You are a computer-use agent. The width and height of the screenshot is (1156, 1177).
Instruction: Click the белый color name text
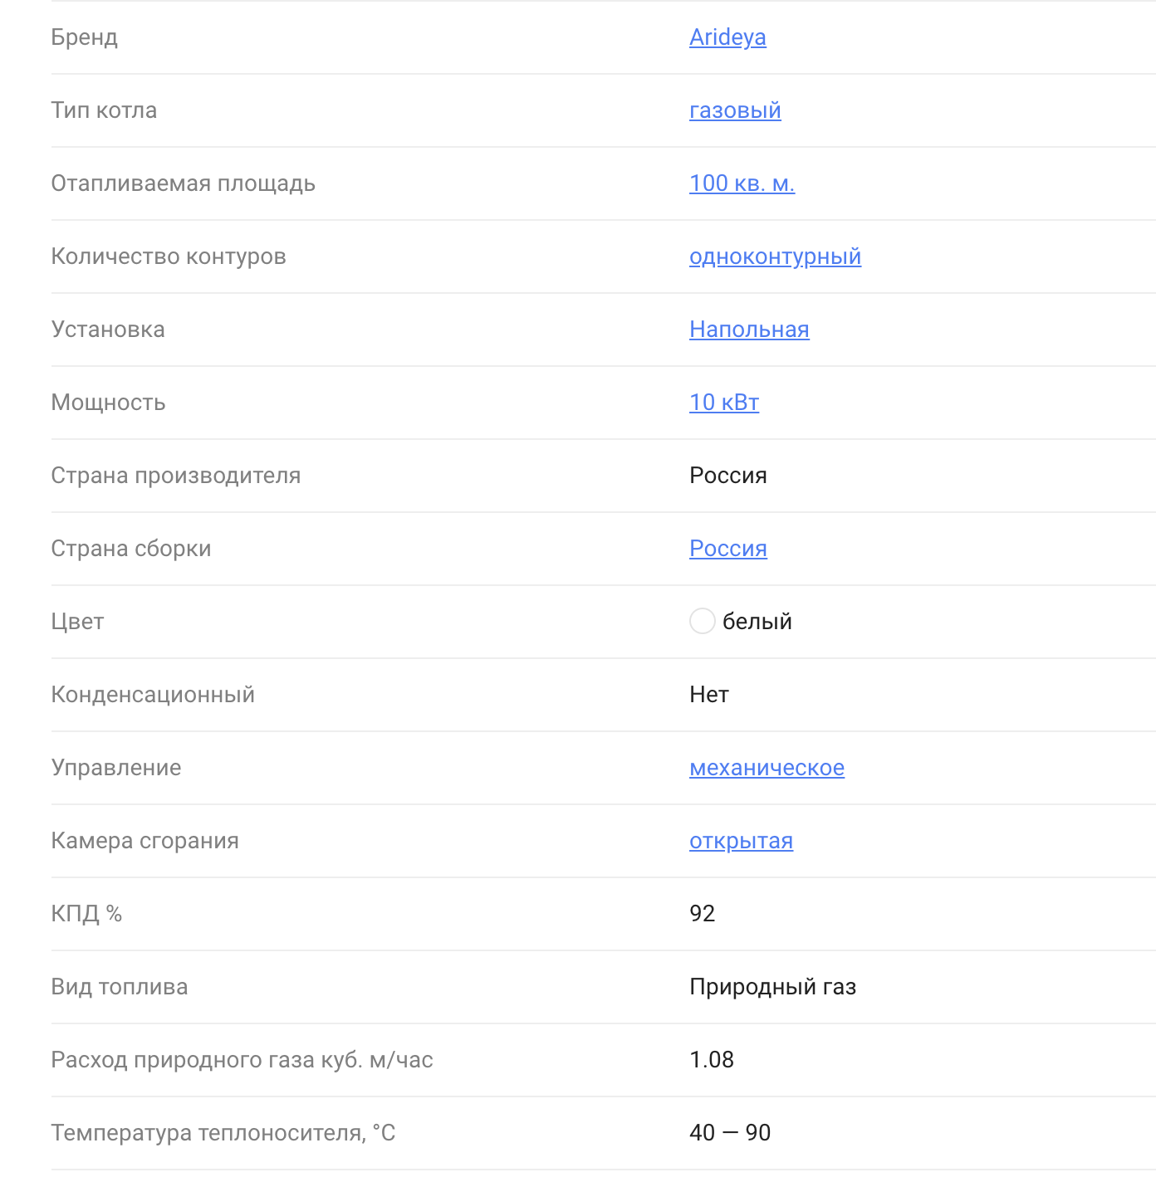[757, 622]
